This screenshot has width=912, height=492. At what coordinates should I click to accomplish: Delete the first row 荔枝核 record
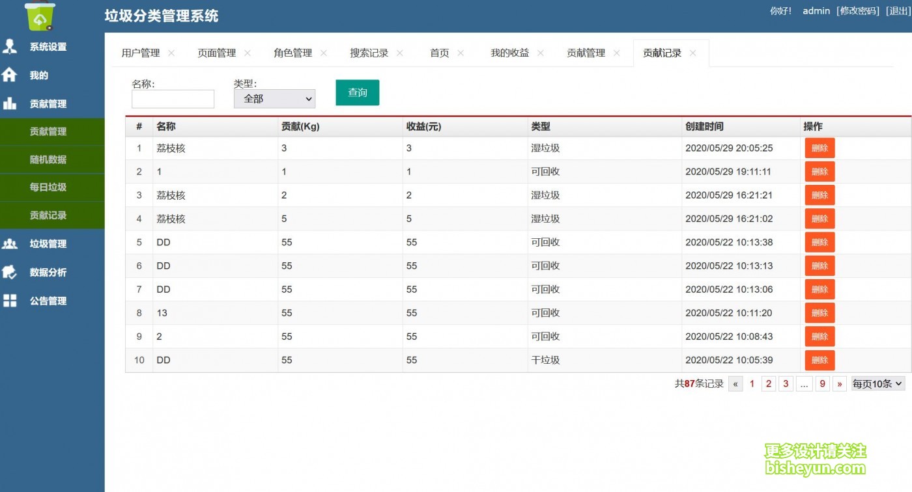[819, 148]
